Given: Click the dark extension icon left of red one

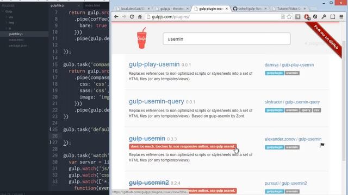Looking at the screenshot, I should [x=298, y=17].
